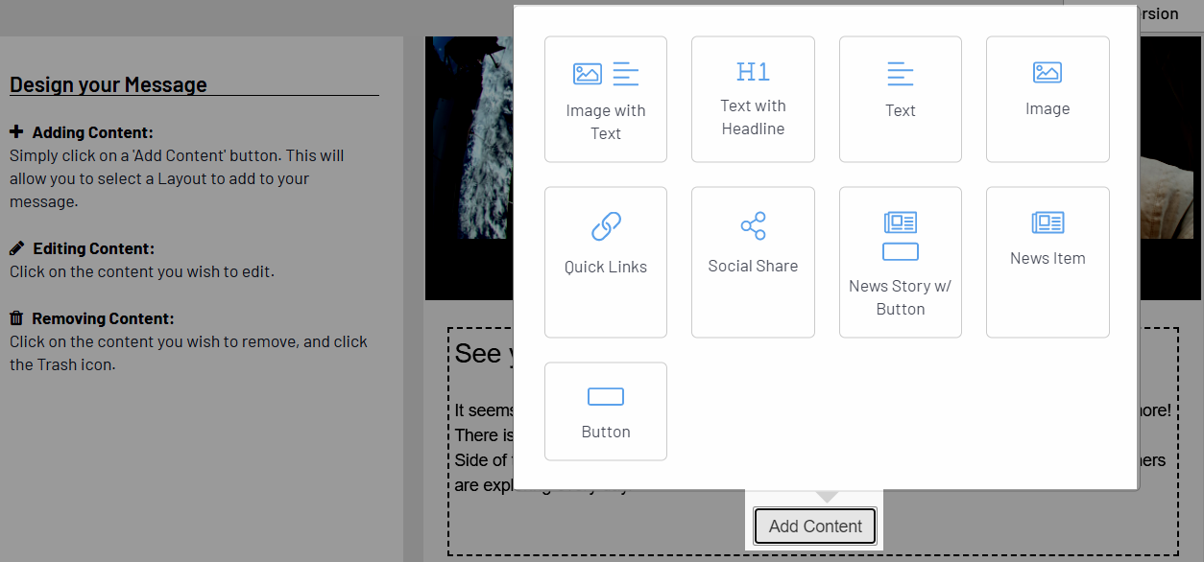Screen dimensions: 1204x562
Task: Click the "Button" card label
Action: [606, 432]
